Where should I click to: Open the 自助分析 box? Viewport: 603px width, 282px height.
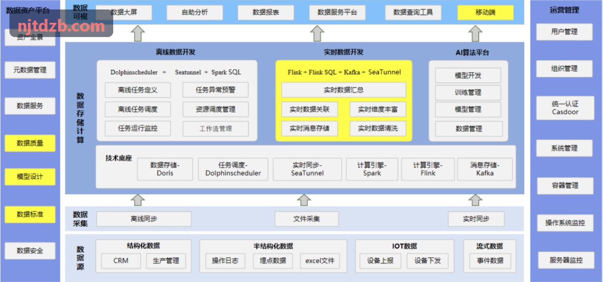click(195, 12)
